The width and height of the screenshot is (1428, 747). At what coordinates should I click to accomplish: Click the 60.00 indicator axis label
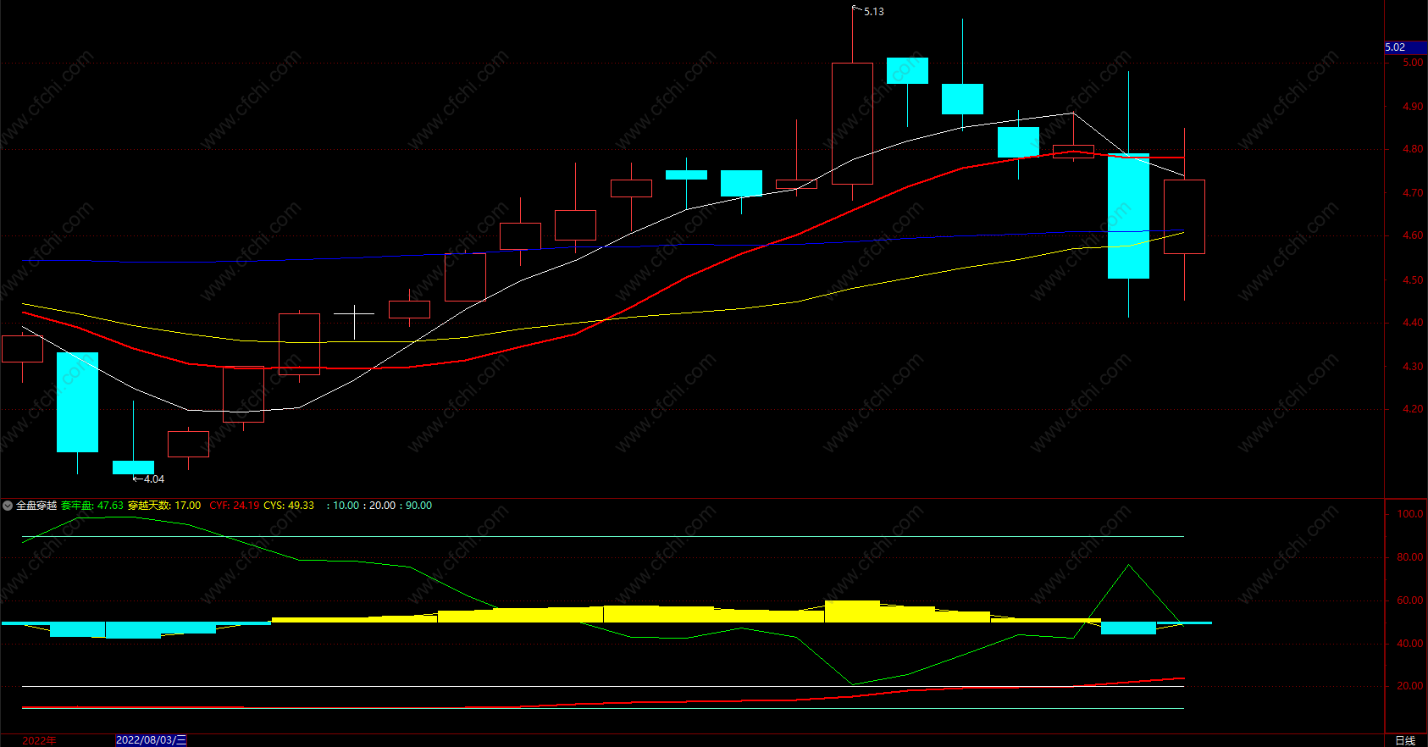click(x=1410, y=600)
